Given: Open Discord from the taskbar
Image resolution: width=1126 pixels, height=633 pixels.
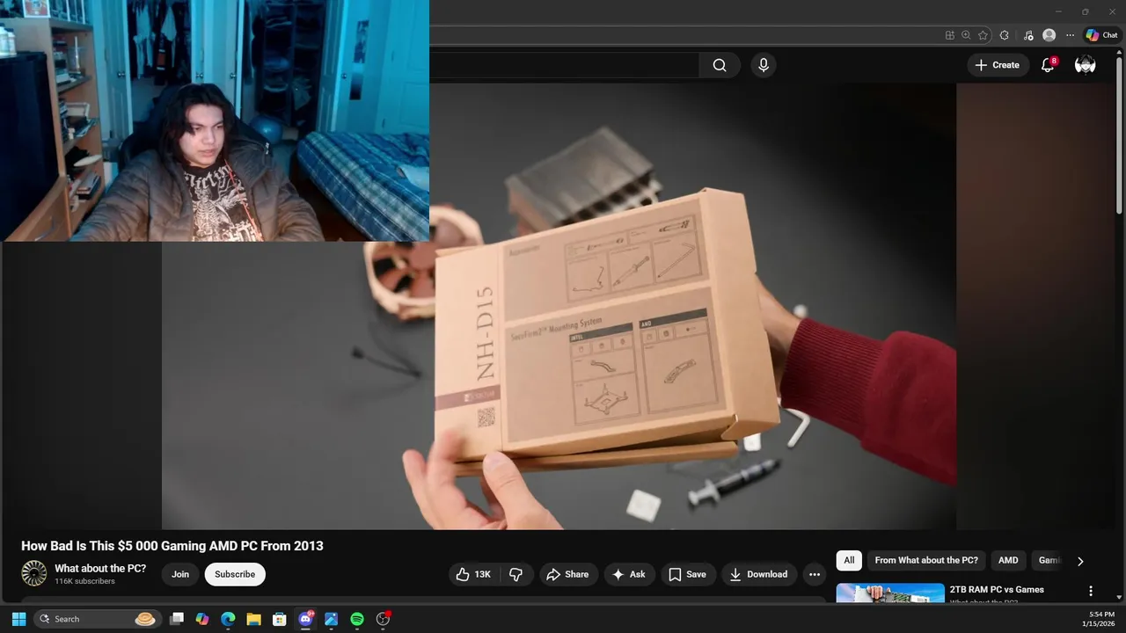Looking at the screenshot, I should pos(305,619).
